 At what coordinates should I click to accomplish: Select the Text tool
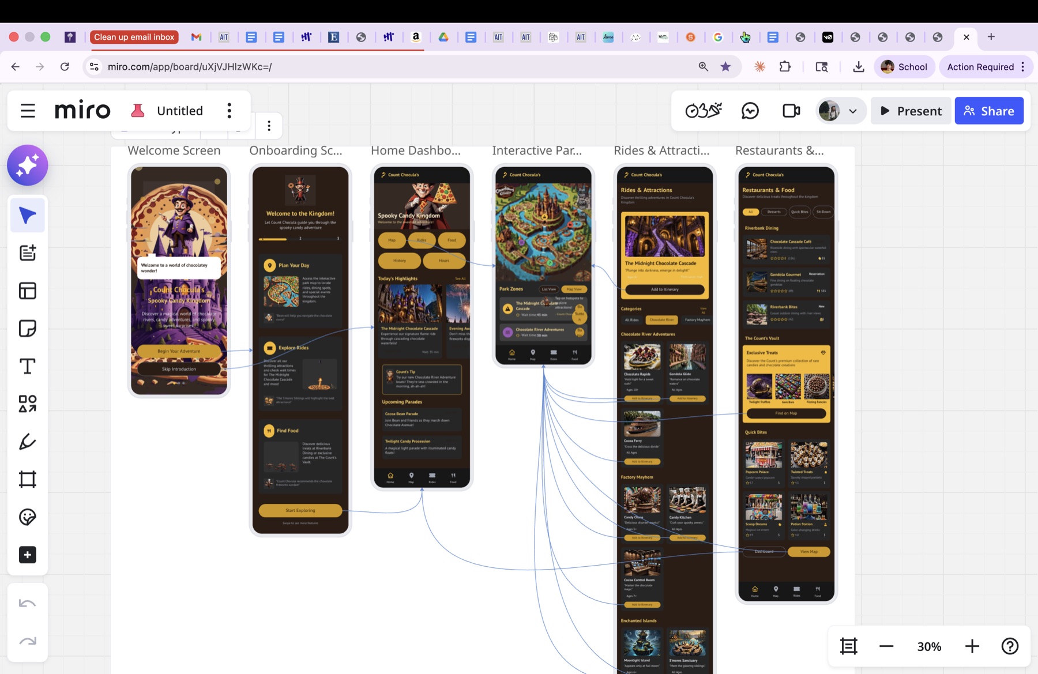click(x=27, y=366)
